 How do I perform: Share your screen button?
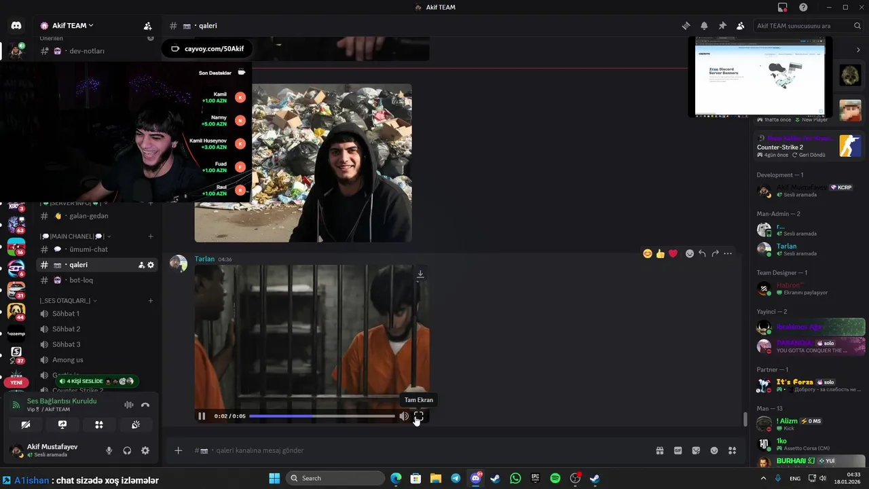[62, 424]
